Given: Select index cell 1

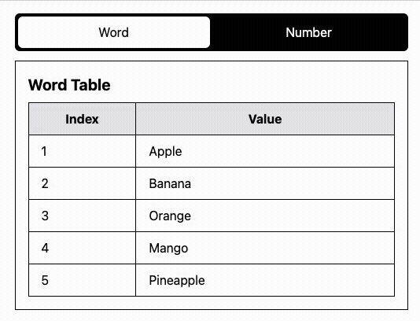Looking at the screenshot, I should click(82, 151).
